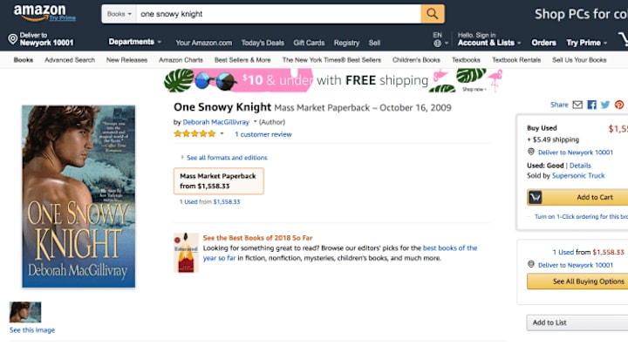Click the small book cover thumbnail
Image resolution: width=628 pixels, height=353 pixels.
(25, 312)
